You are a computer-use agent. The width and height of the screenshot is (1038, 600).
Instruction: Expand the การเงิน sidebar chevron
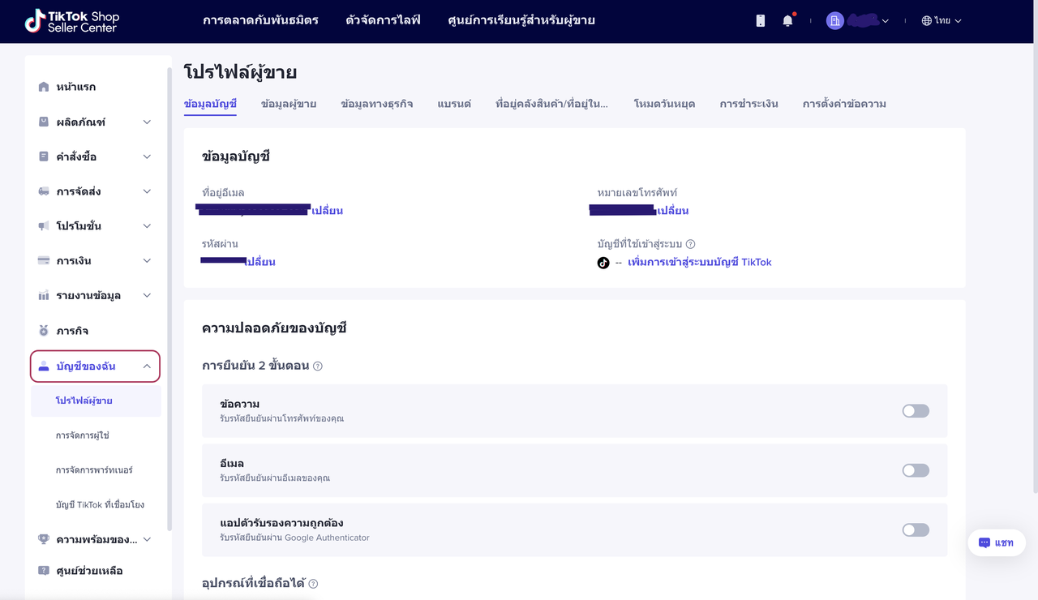coord(147,261)
